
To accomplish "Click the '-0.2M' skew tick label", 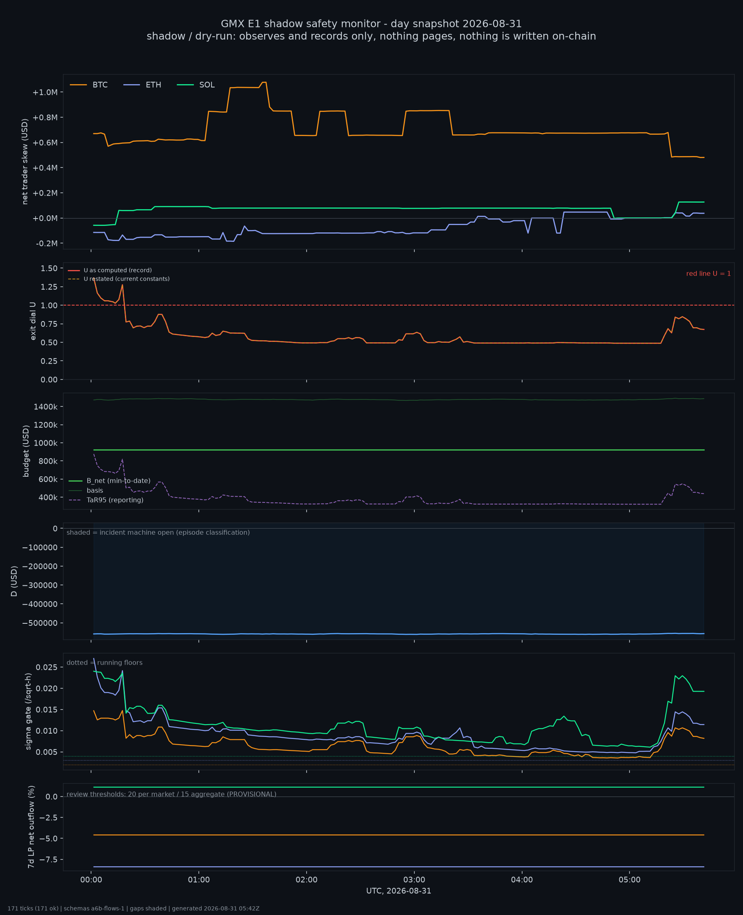I will coord(47,243).
